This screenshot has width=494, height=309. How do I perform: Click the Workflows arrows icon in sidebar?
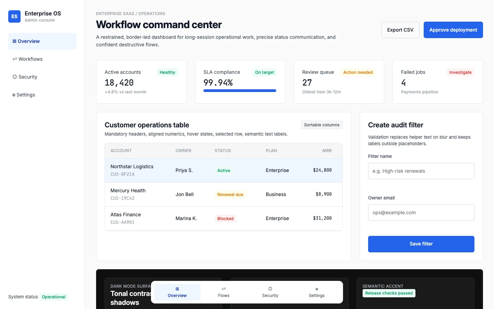click(x=15, y=59)
